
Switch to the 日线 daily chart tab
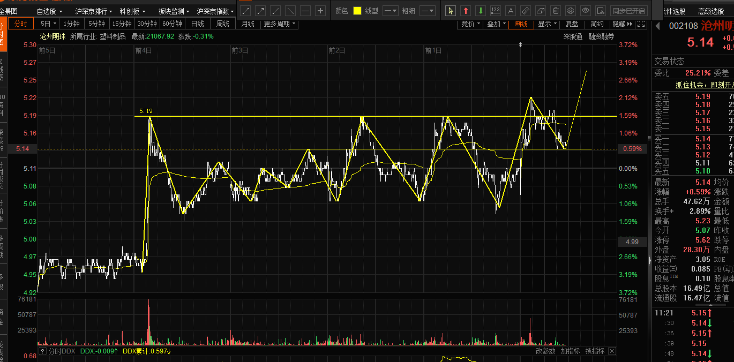(198, 24)
